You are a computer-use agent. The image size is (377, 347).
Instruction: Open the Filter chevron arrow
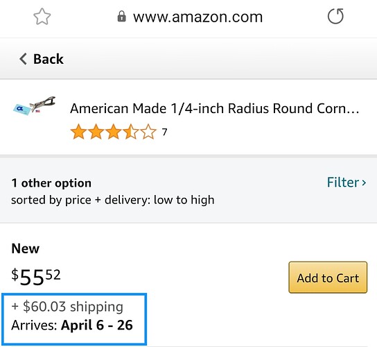point(364,183)
